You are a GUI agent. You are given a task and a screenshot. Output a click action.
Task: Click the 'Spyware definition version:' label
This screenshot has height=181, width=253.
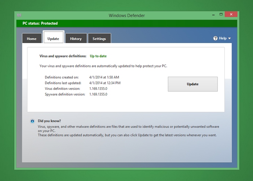tap(65, 94)
